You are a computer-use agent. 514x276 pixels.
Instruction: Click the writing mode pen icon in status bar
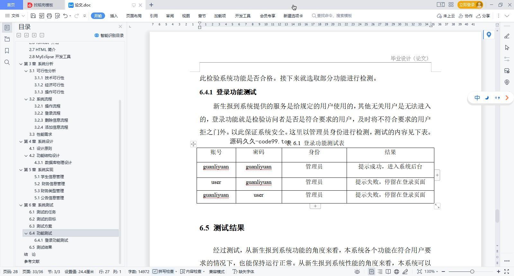click(405, 272)
